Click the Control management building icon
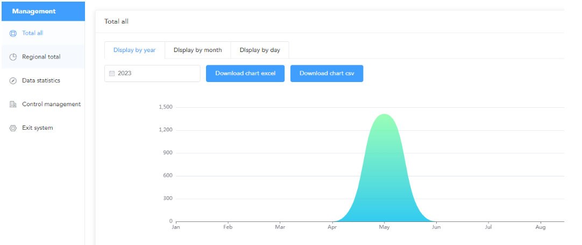 pyautogui.click(x=13, y=105)
